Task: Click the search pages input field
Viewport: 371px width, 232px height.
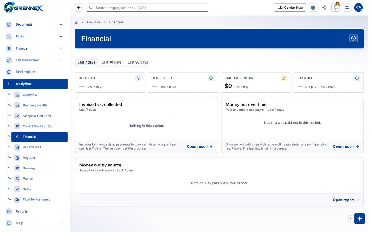Action: (147, 8)
